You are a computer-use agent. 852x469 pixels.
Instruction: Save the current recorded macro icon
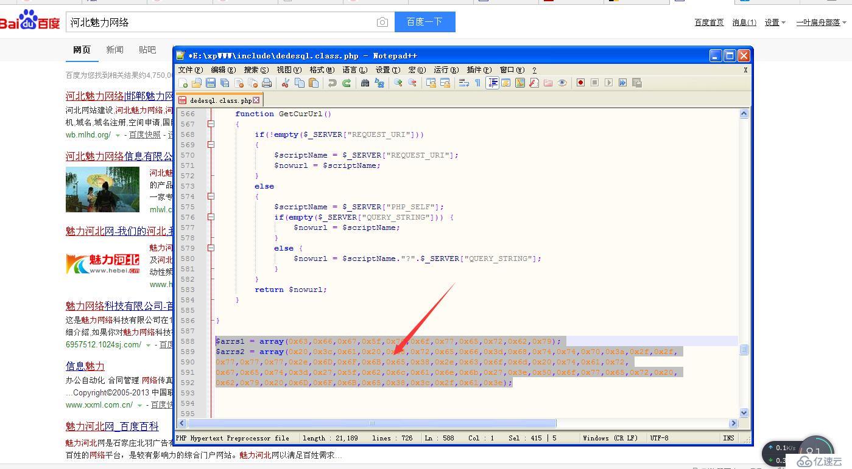pos(636,83)
